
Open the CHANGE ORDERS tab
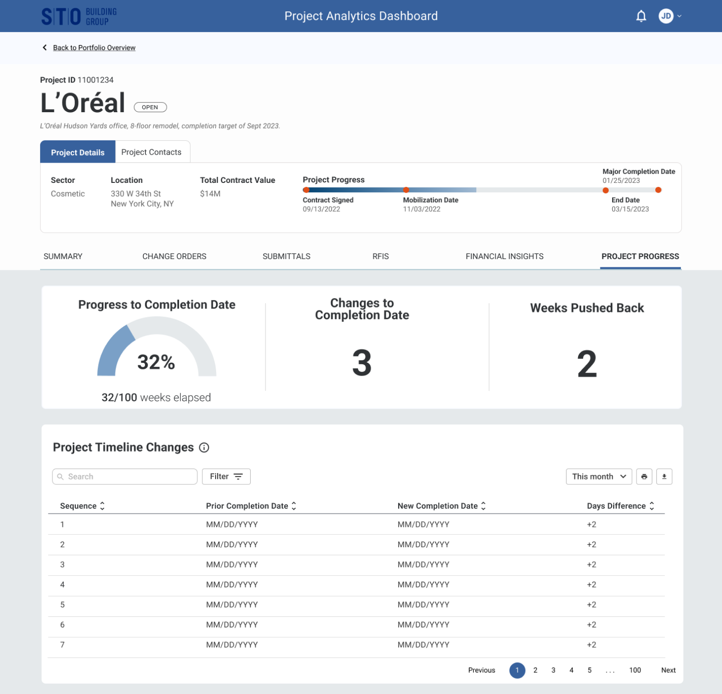pos(174,256)
